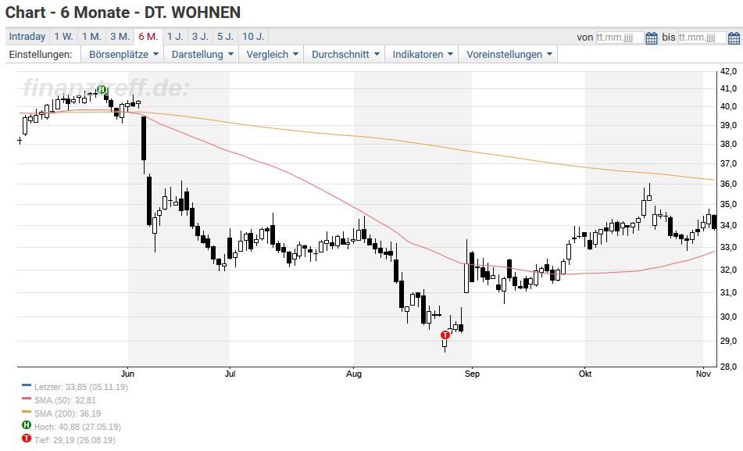Click the red SMA (50) legend color line
Viewport: 743px width, 451px height.
pyautogui.click(x=27, y=399)
